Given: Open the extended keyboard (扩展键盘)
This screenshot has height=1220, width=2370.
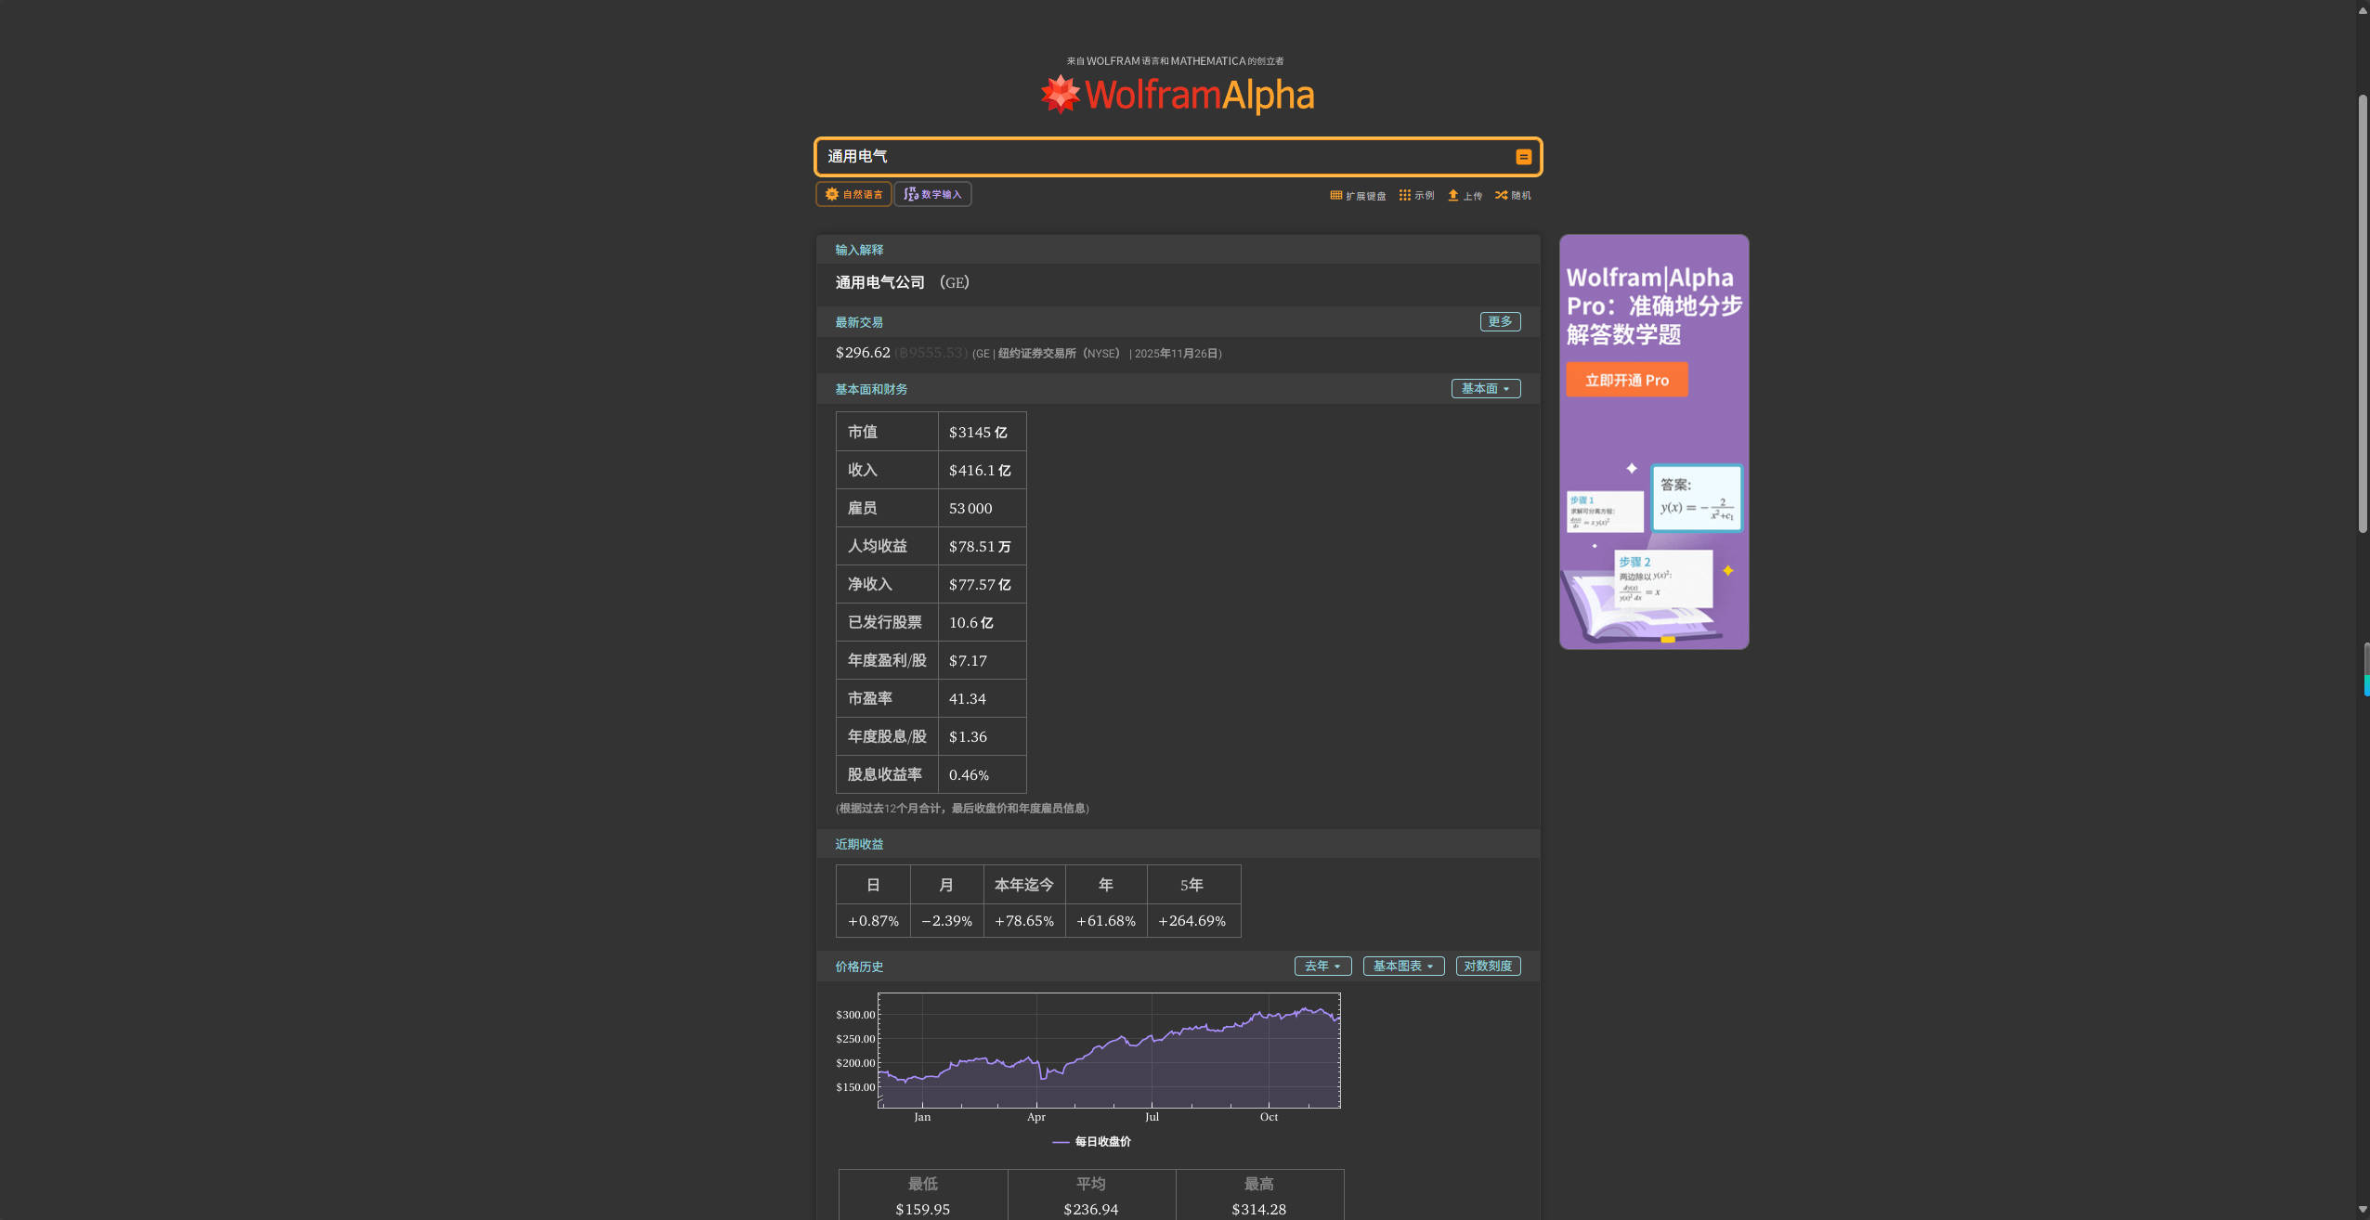Looking at the screenshot, I should pyautogui.click(x=1358, y=195).
